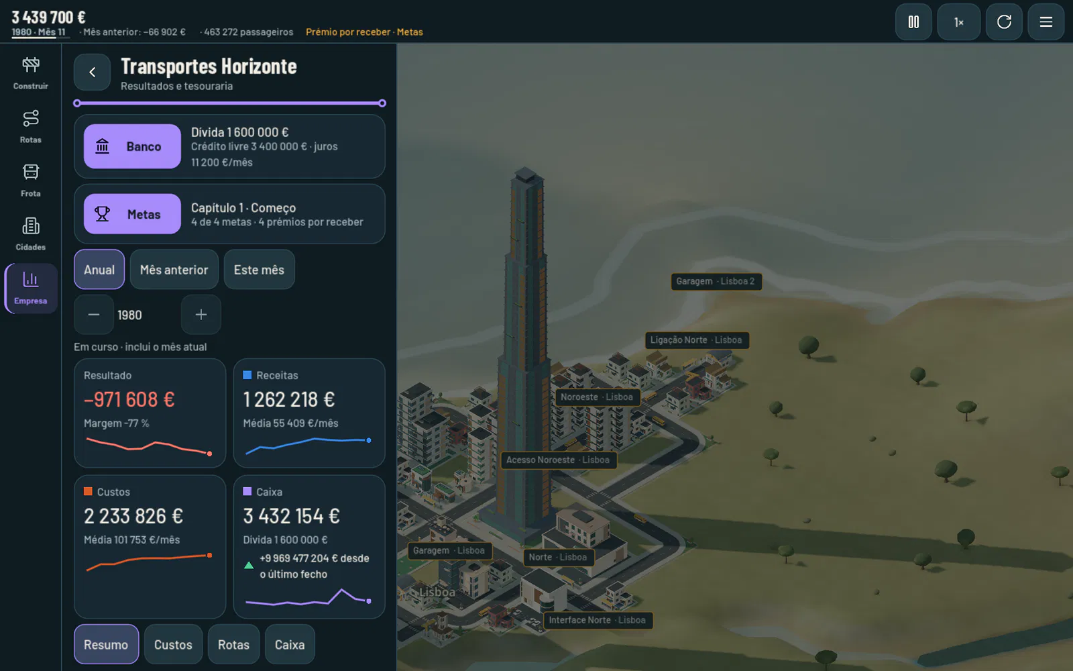Switch to the Rotas bottom tab
The width and height of the screenshot is (1073, 671).
(233, 645)
